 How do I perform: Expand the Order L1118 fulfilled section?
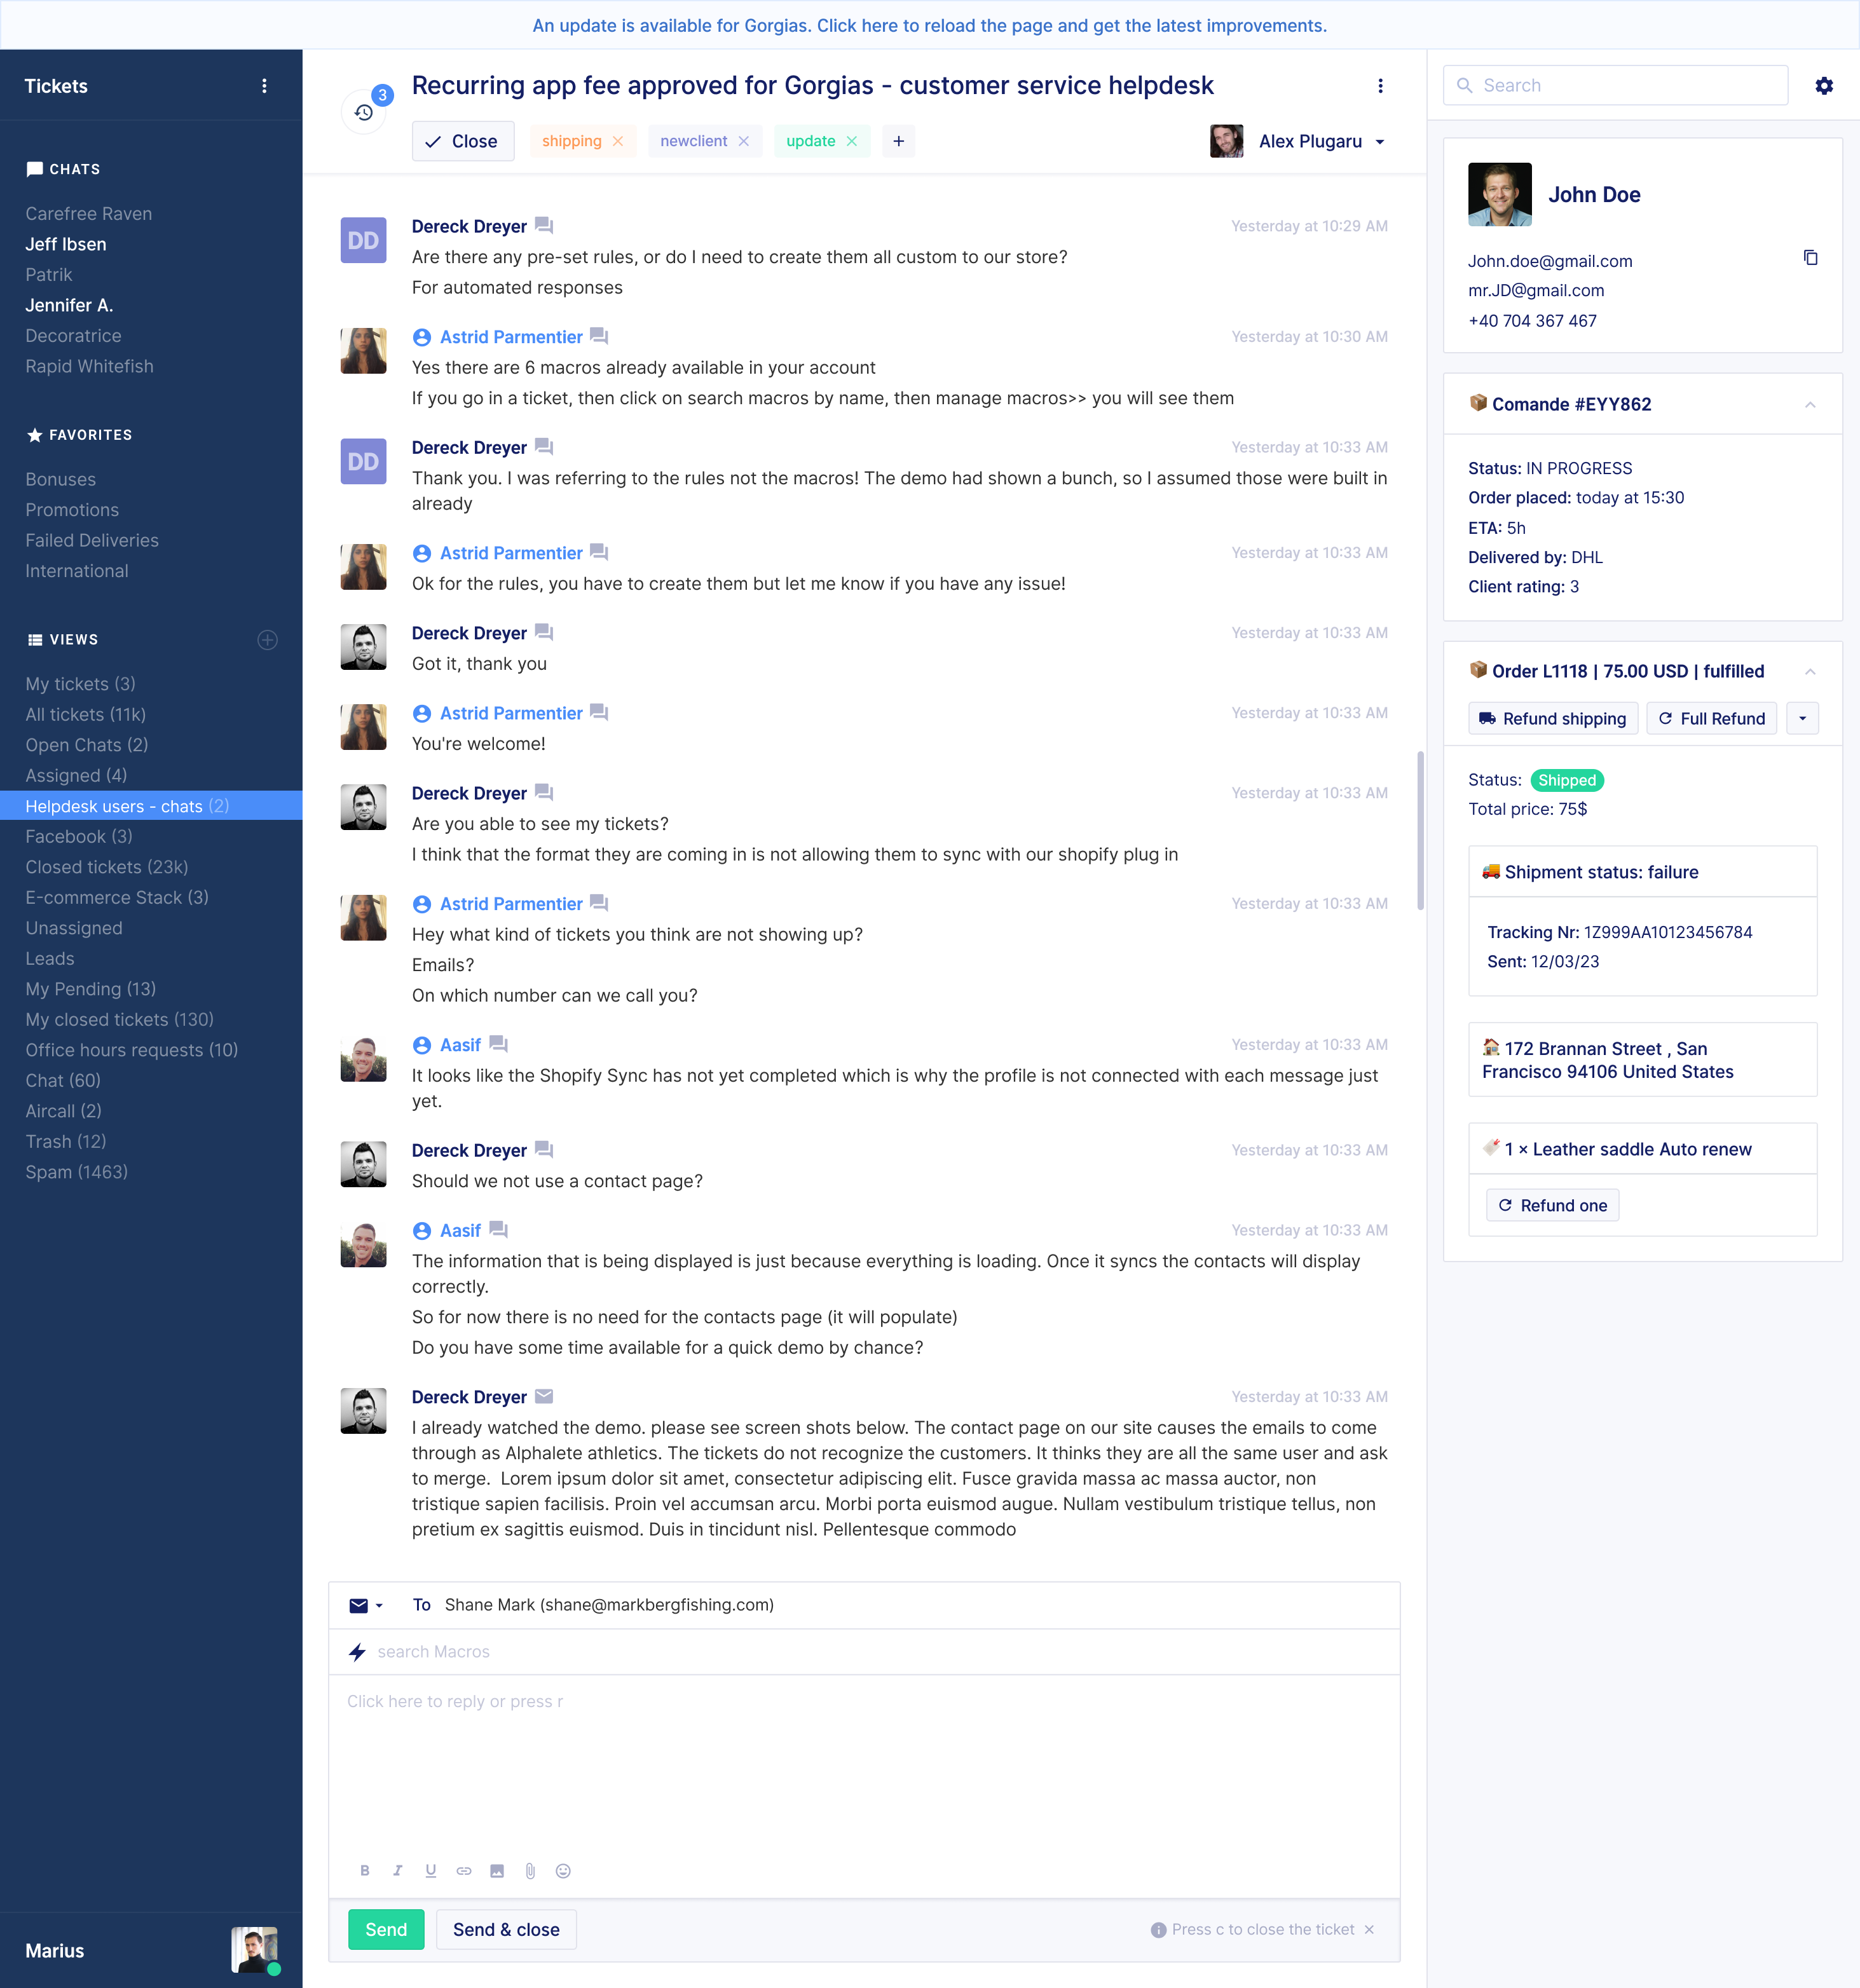[x=1809, y=671]
